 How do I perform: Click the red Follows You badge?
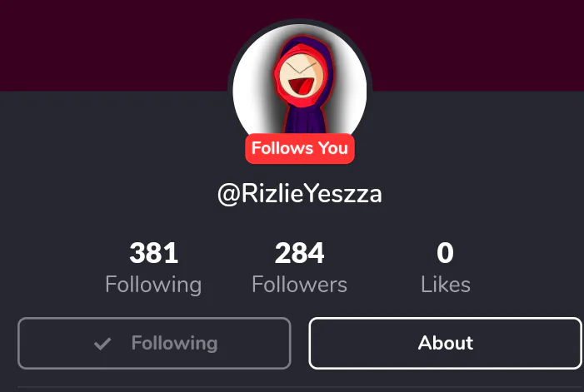click(300, 148)
